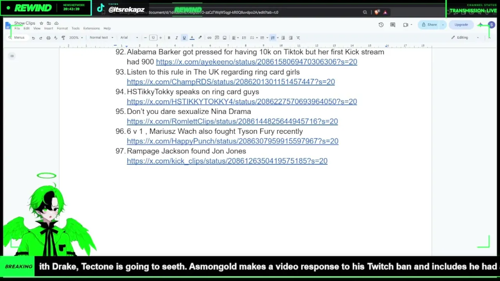Open the Google account avatar menu
This screenshot has width=500, height=281.
click(x=491, y=25)
